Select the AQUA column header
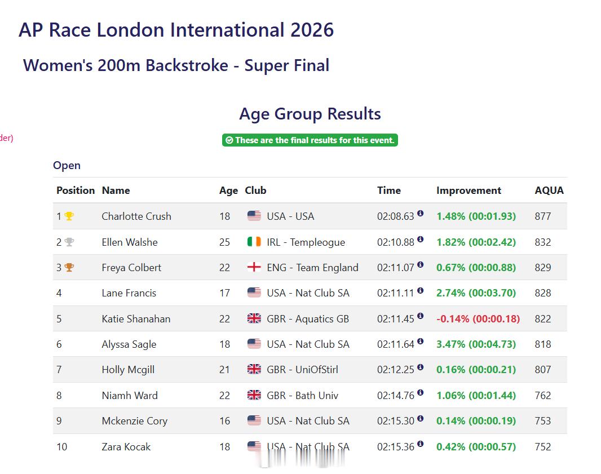 click(549, 191)
